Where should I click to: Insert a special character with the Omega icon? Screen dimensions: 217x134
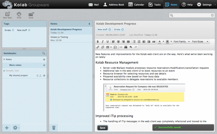[x=115, y=47]
